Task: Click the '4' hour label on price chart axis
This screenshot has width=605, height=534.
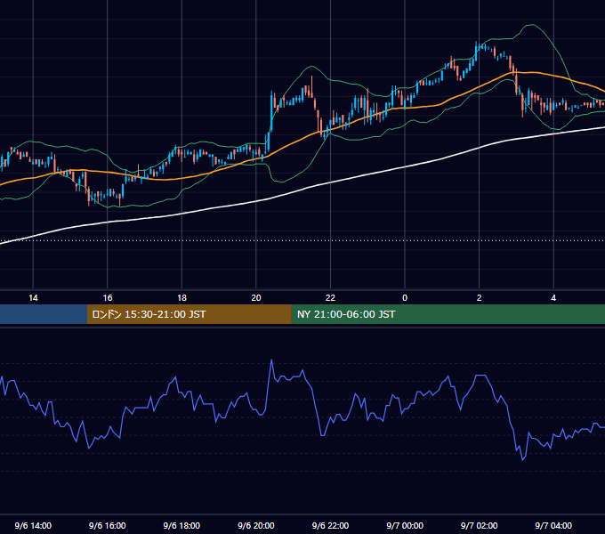Action: [553, 298]
